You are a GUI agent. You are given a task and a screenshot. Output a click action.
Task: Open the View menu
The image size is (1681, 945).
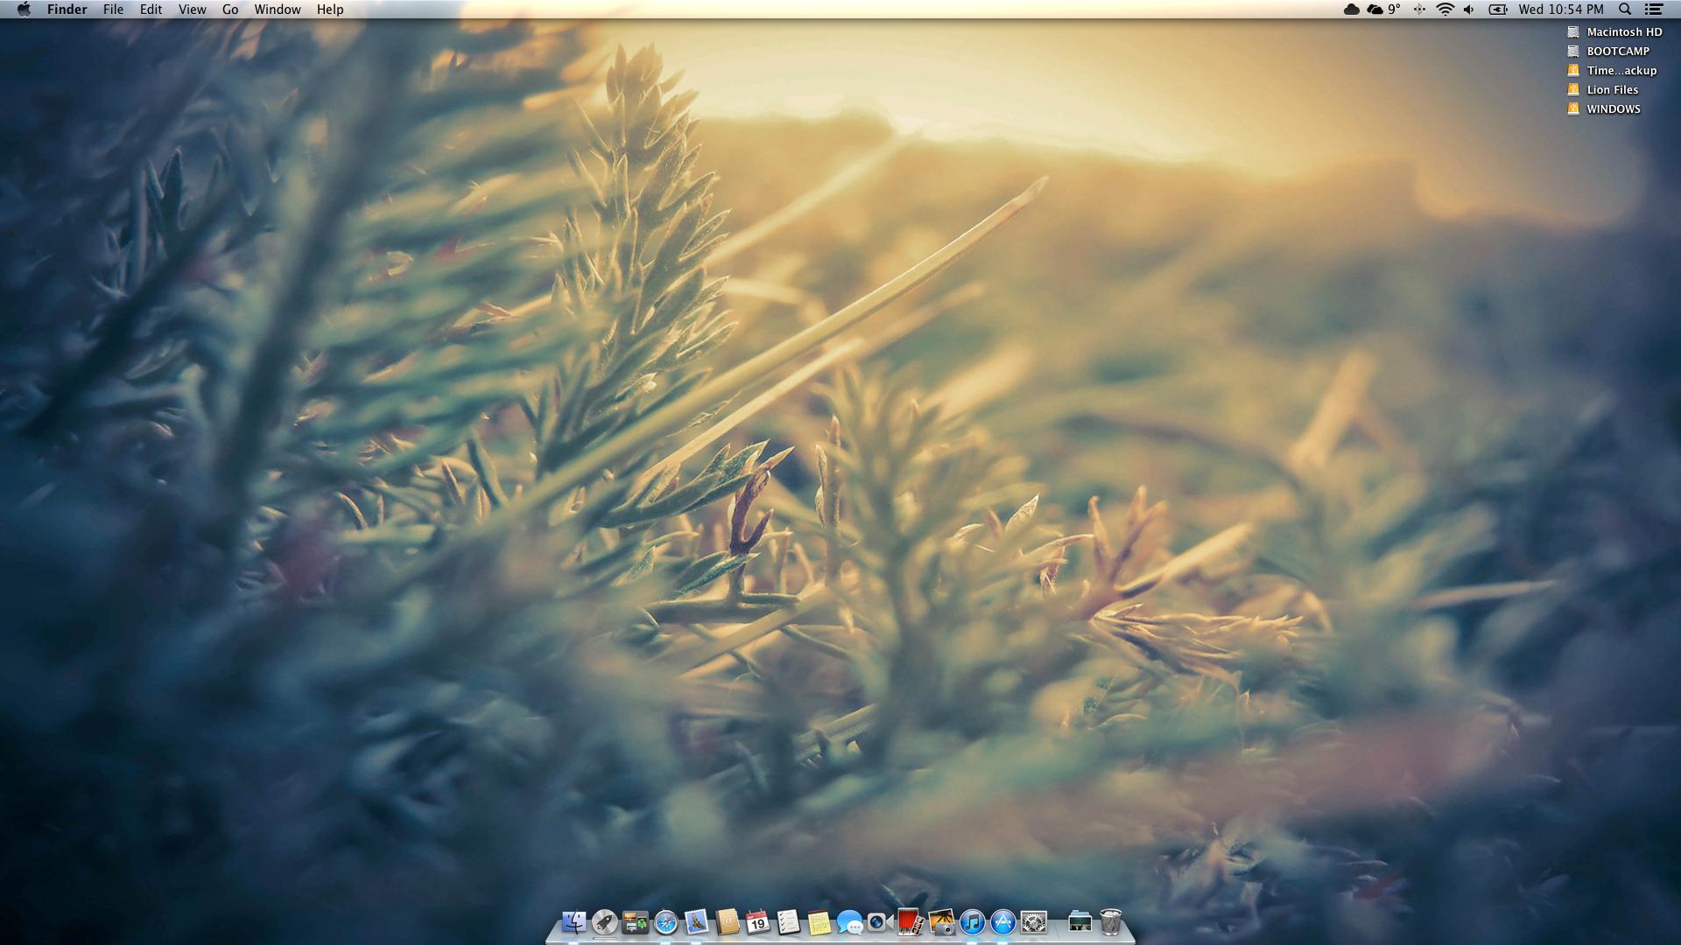coord(192,9)
